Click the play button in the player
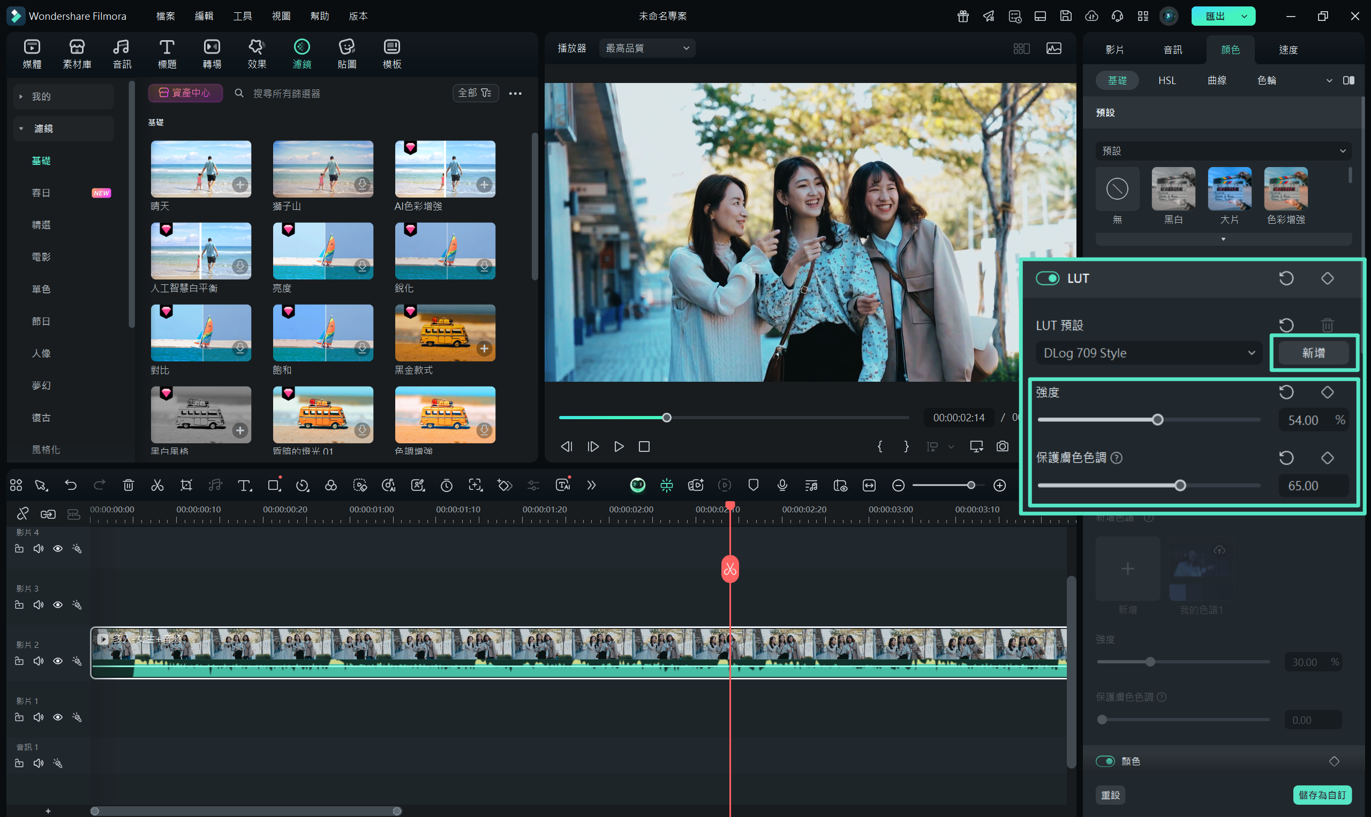This screenshot has width=1371, height=817. tap(619, 447)
